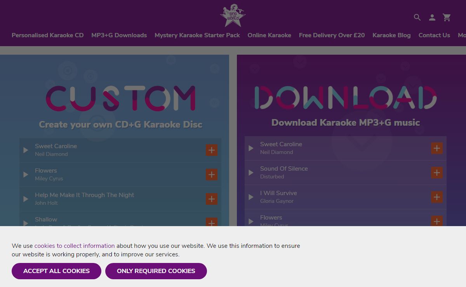This screenshot has width=466, height=287.
Task: Open the shopping cart icon
Action: [x=447, y=17]
